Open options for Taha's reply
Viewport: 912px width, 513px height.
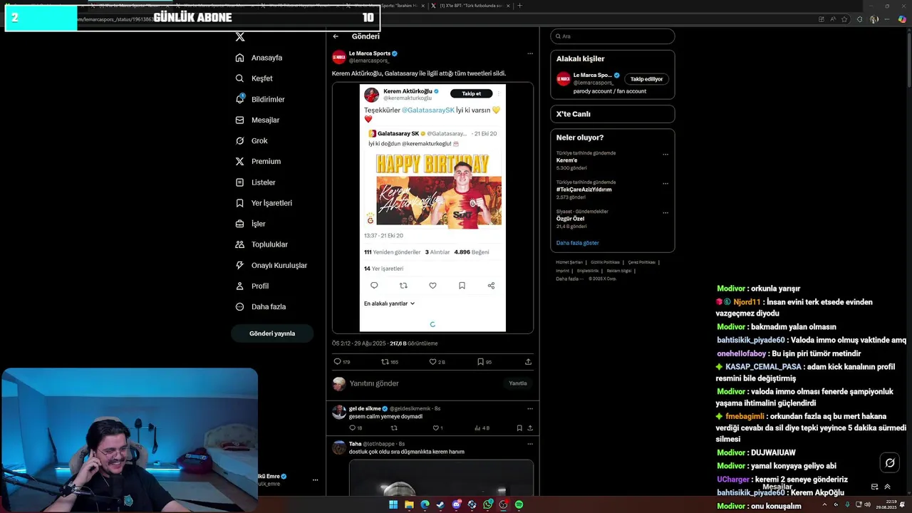coord(529,444)
